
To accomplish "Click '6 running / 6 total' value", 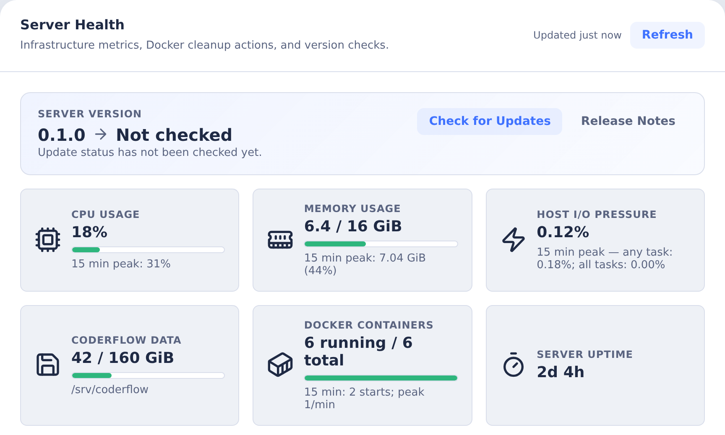I will 358,351.
